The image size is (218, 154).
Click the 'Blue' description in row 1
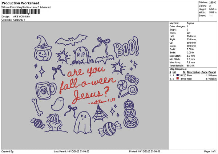point(189,76)
